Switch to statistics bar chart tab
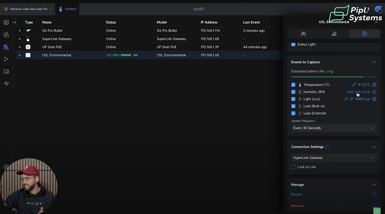 334,34
